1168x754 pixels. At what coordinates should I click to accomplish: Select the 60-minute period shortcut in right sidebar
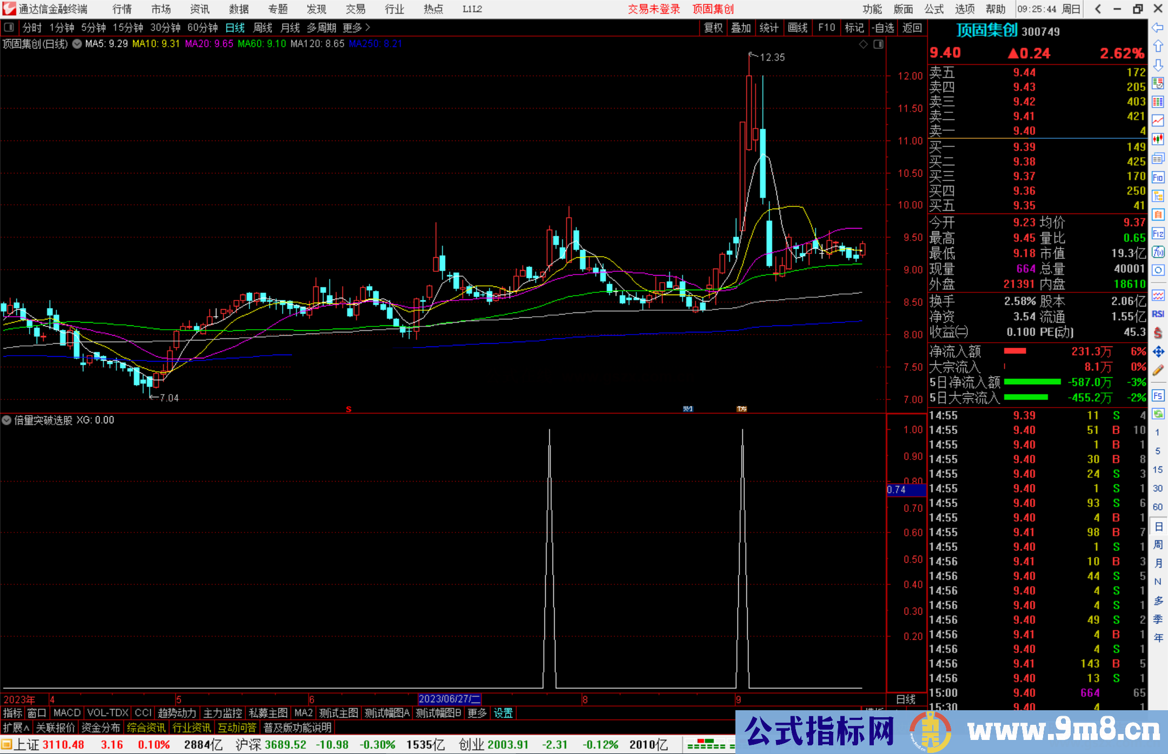tap(1158, 507)
